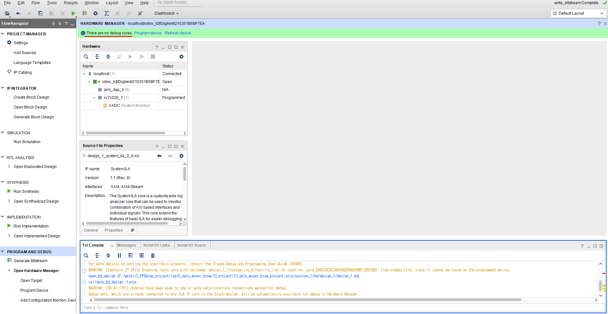Viewport: 608px width, 314px height.
Task: Click the green Run toolbar icon
Action: click(74, 13)
